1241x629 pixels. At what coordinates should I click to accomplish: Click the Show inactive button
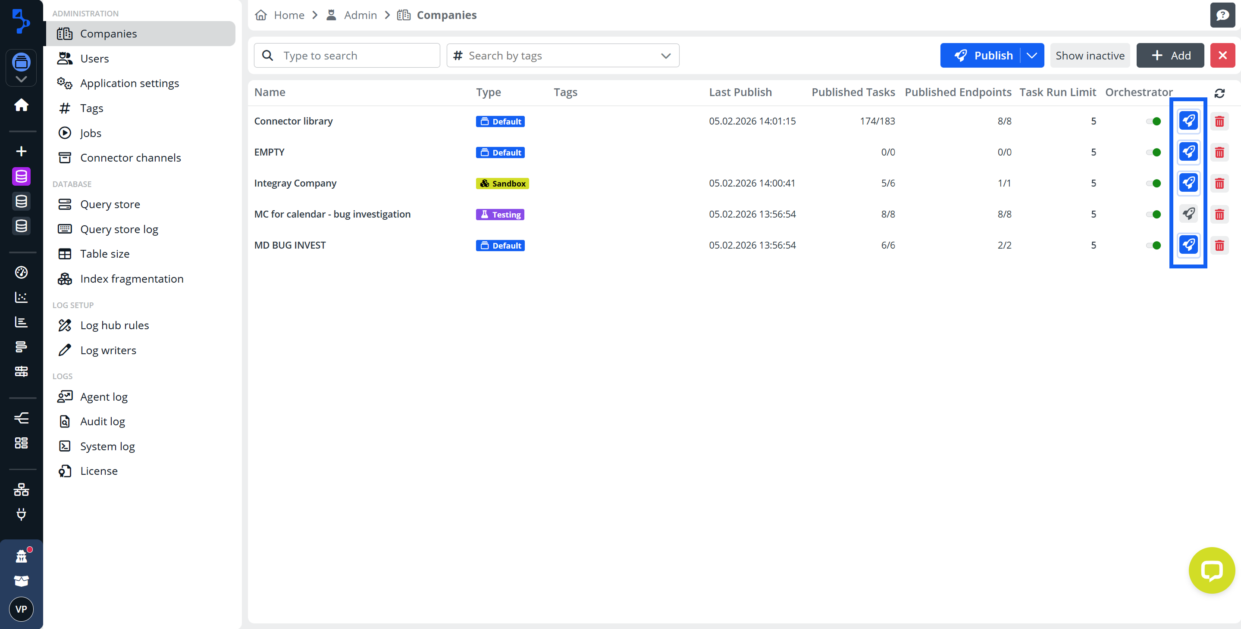[1090, 55]
